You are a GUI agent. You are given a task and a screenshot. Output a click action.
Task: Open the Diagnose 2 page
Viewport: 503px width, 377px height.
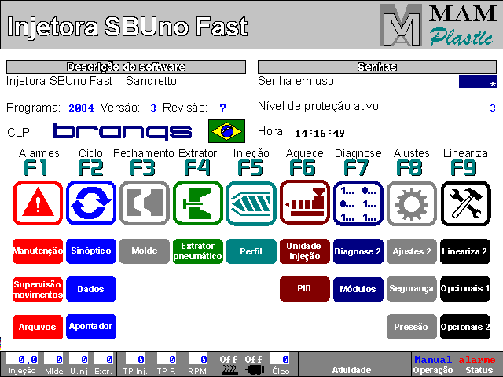pyautogui.click(x=358, y=251)
